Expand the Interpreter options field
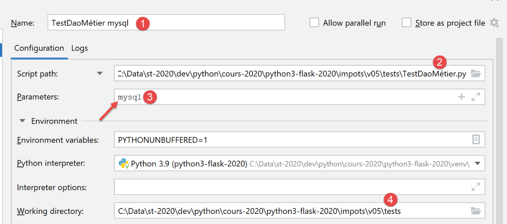This screenshot has width=507, height=224. click(476, 187)
